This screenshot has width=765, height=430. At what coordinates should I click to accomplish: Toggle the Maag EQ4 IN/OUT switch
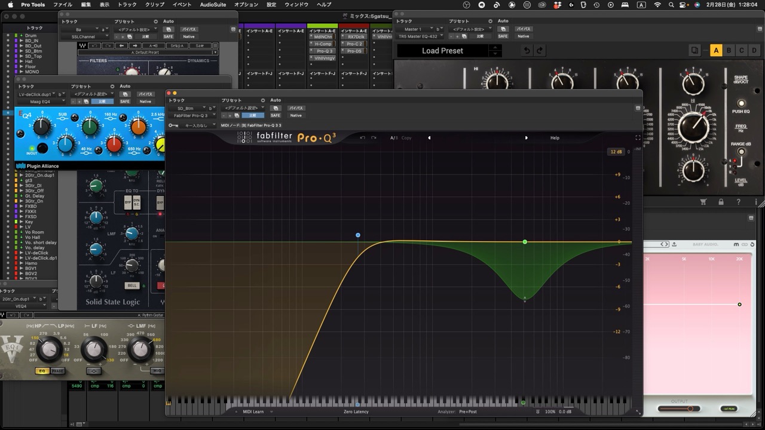coord(41,149)
